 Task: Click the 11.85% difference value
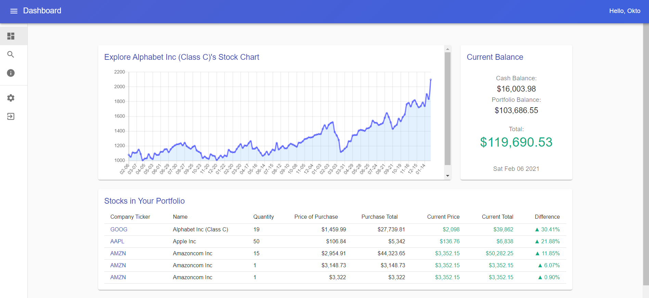[547, 254]
